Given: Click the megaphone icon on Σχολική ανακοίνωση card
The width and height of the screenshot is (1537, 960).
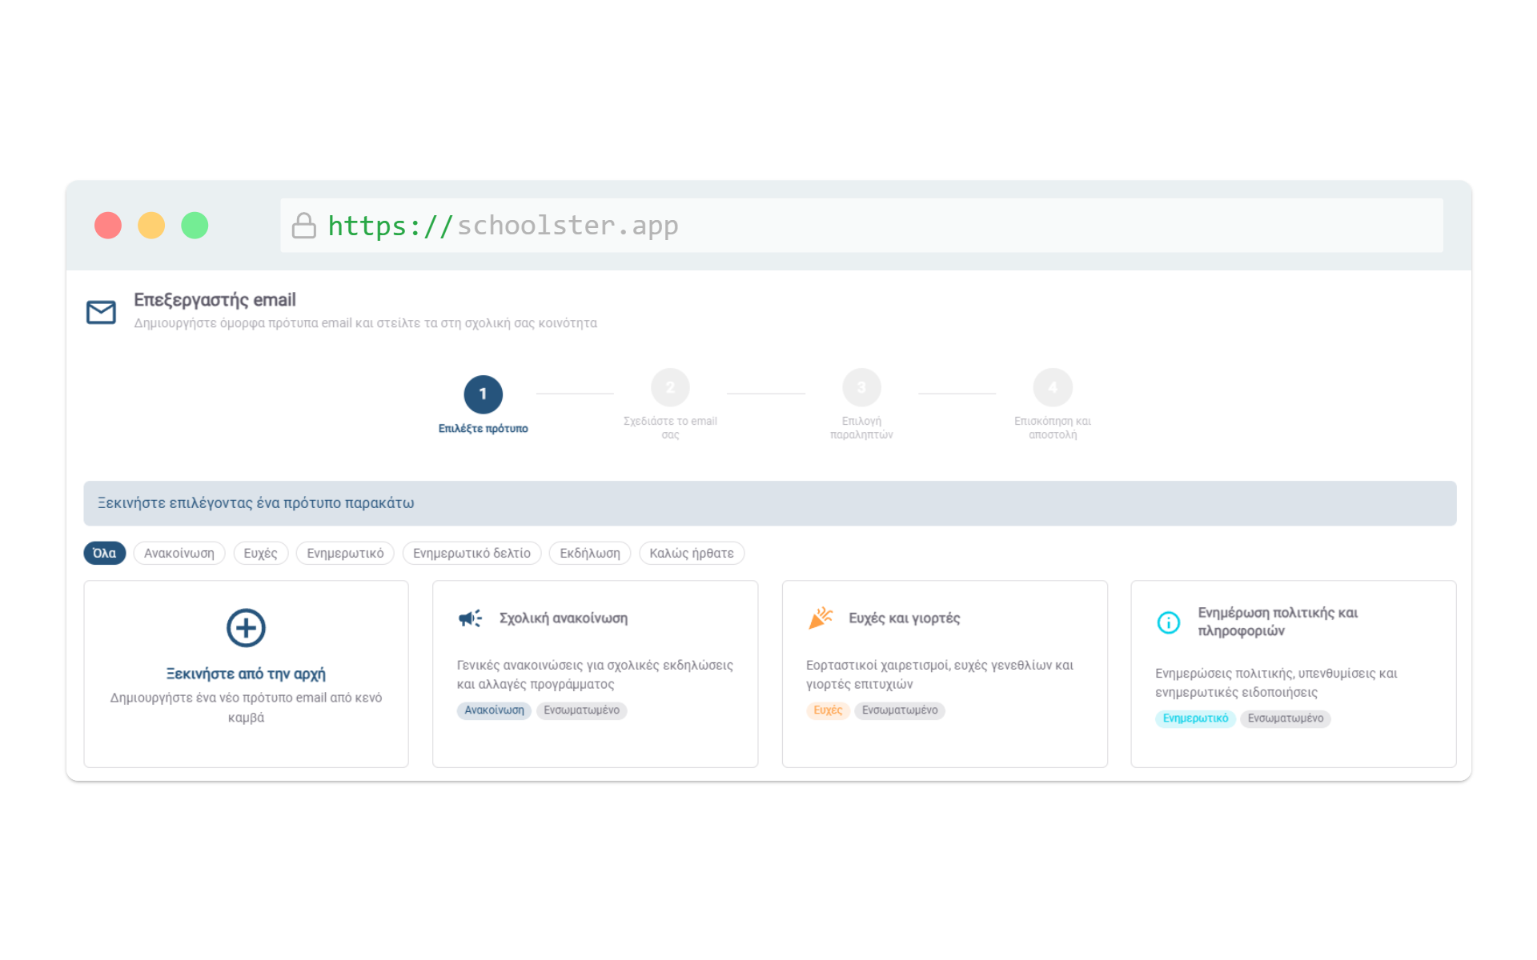Looking at the screenshot, I should 471,618.
